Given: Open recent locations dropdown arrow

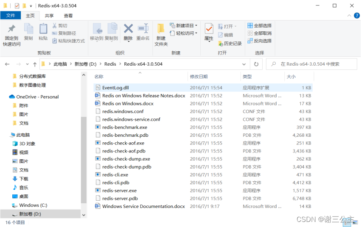Looking at the screenshot, I should pyautogui.click(x=28, y=64).
